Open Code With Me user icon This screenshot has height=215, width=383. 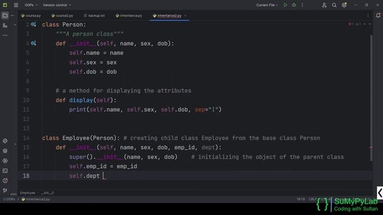pyautogui.click(x=324, y=5)
